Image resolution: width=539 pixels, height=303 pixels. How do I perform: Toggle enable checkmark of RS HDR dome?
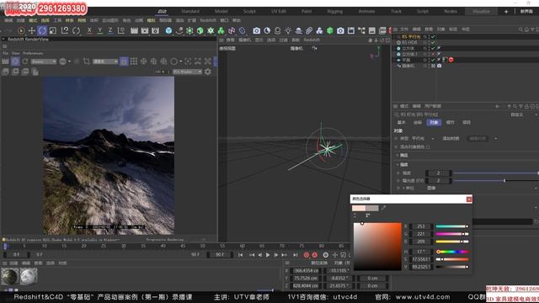click(433, 43)
